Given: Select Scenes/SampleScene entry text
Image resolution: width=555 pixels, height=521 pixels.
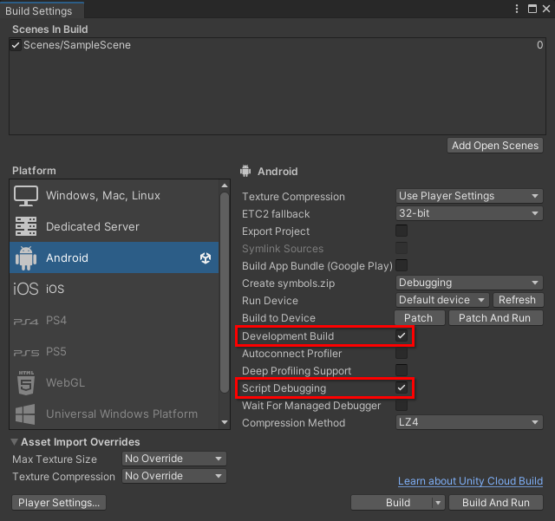Looking at the screenshot, I should (x=77, y=45).
